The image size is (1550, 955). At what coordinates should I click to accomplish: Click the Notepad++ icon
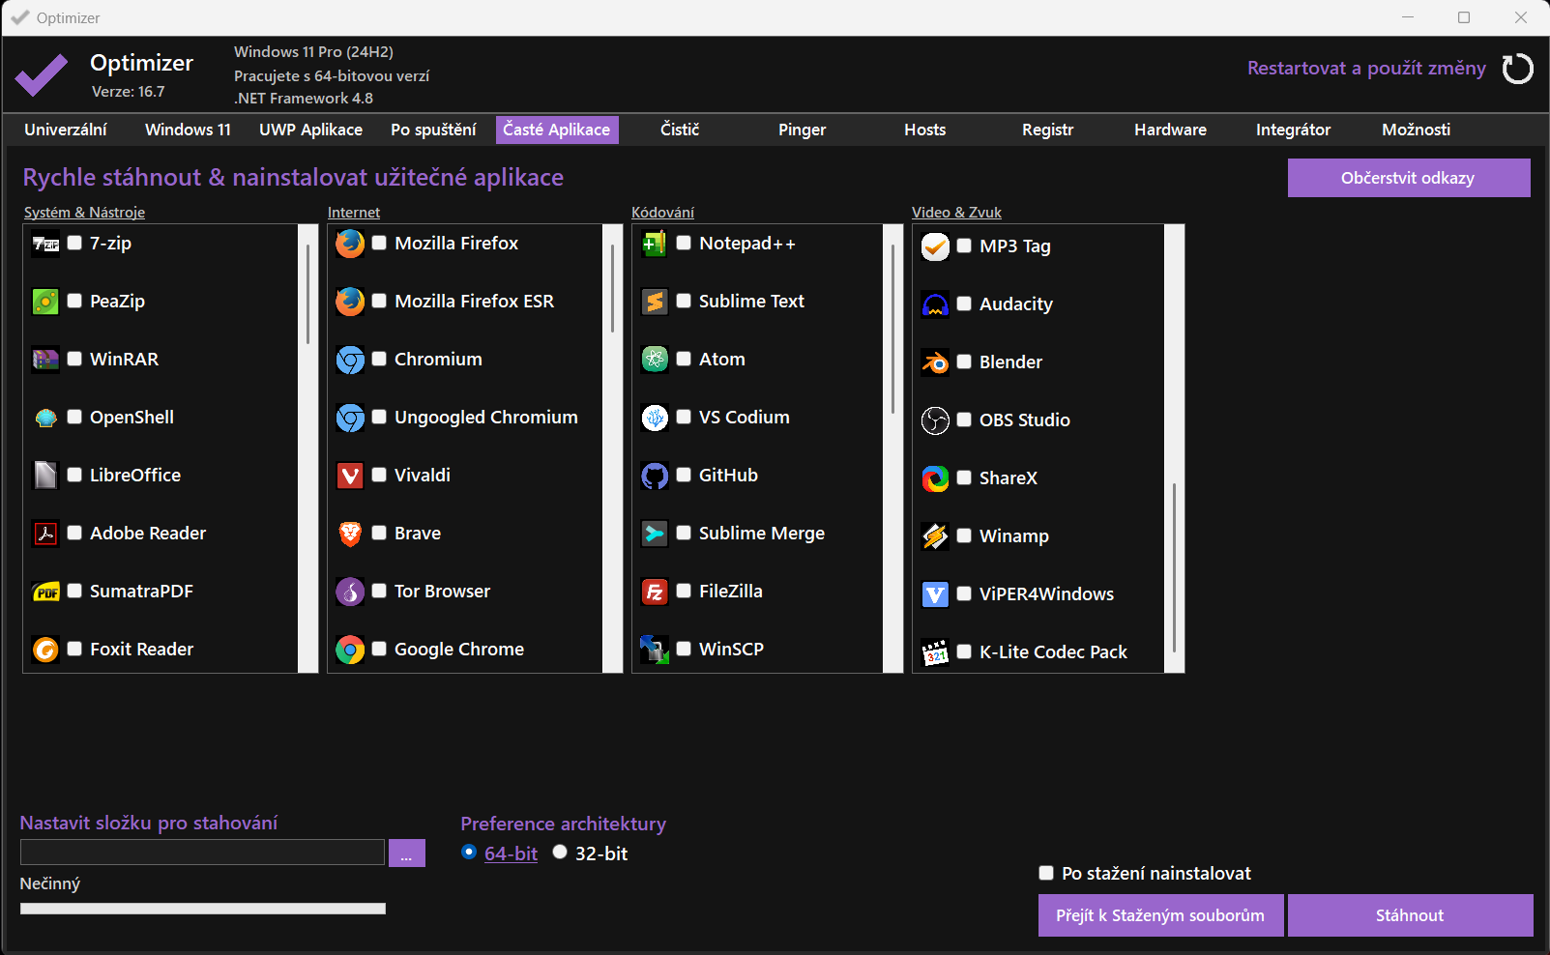point(655,244)
